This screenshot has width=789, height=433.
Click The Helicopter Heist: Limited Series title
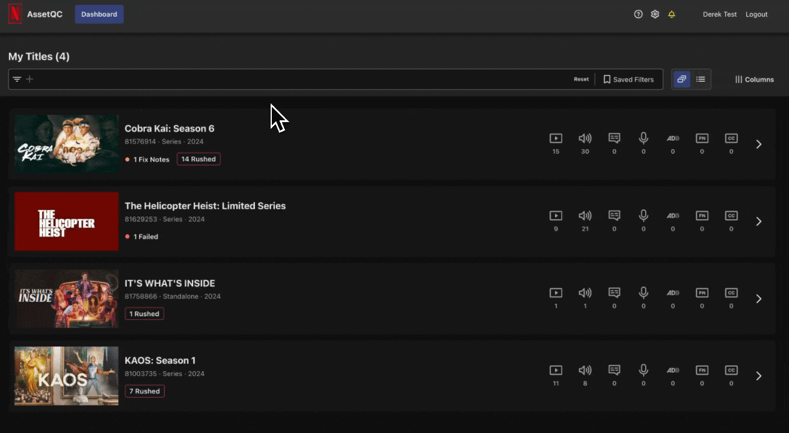[205, 206]
